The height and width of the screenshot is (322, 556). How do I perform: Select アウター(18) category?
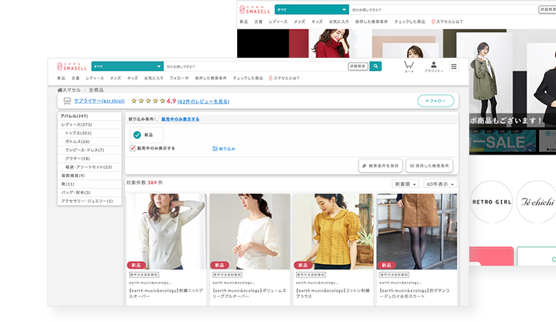tap(90, 158)
